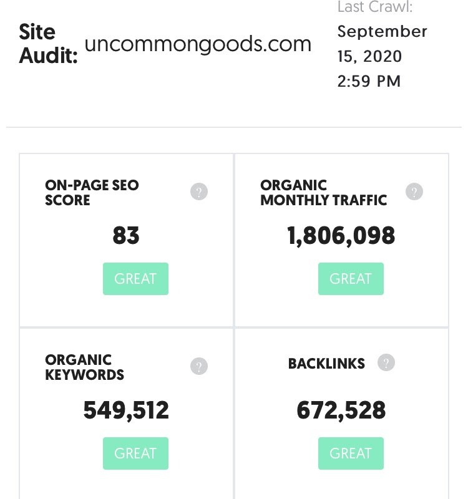Select the BACKLINKS heading
The image size is (468, 499).
(326, 364)
